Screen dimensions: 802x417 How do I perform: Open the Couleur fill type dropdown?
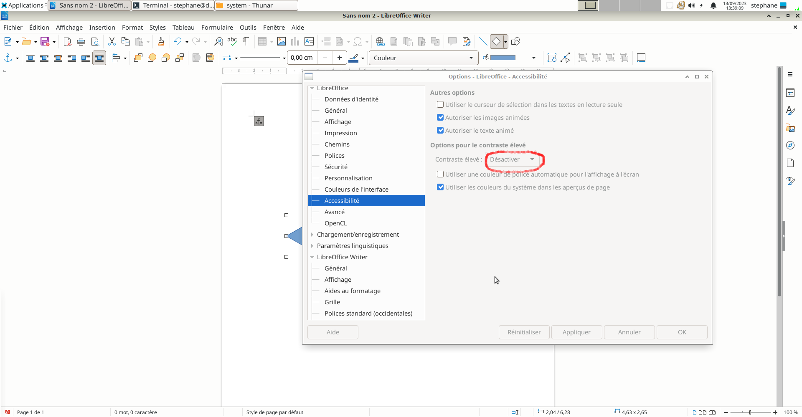pos(423,58)
